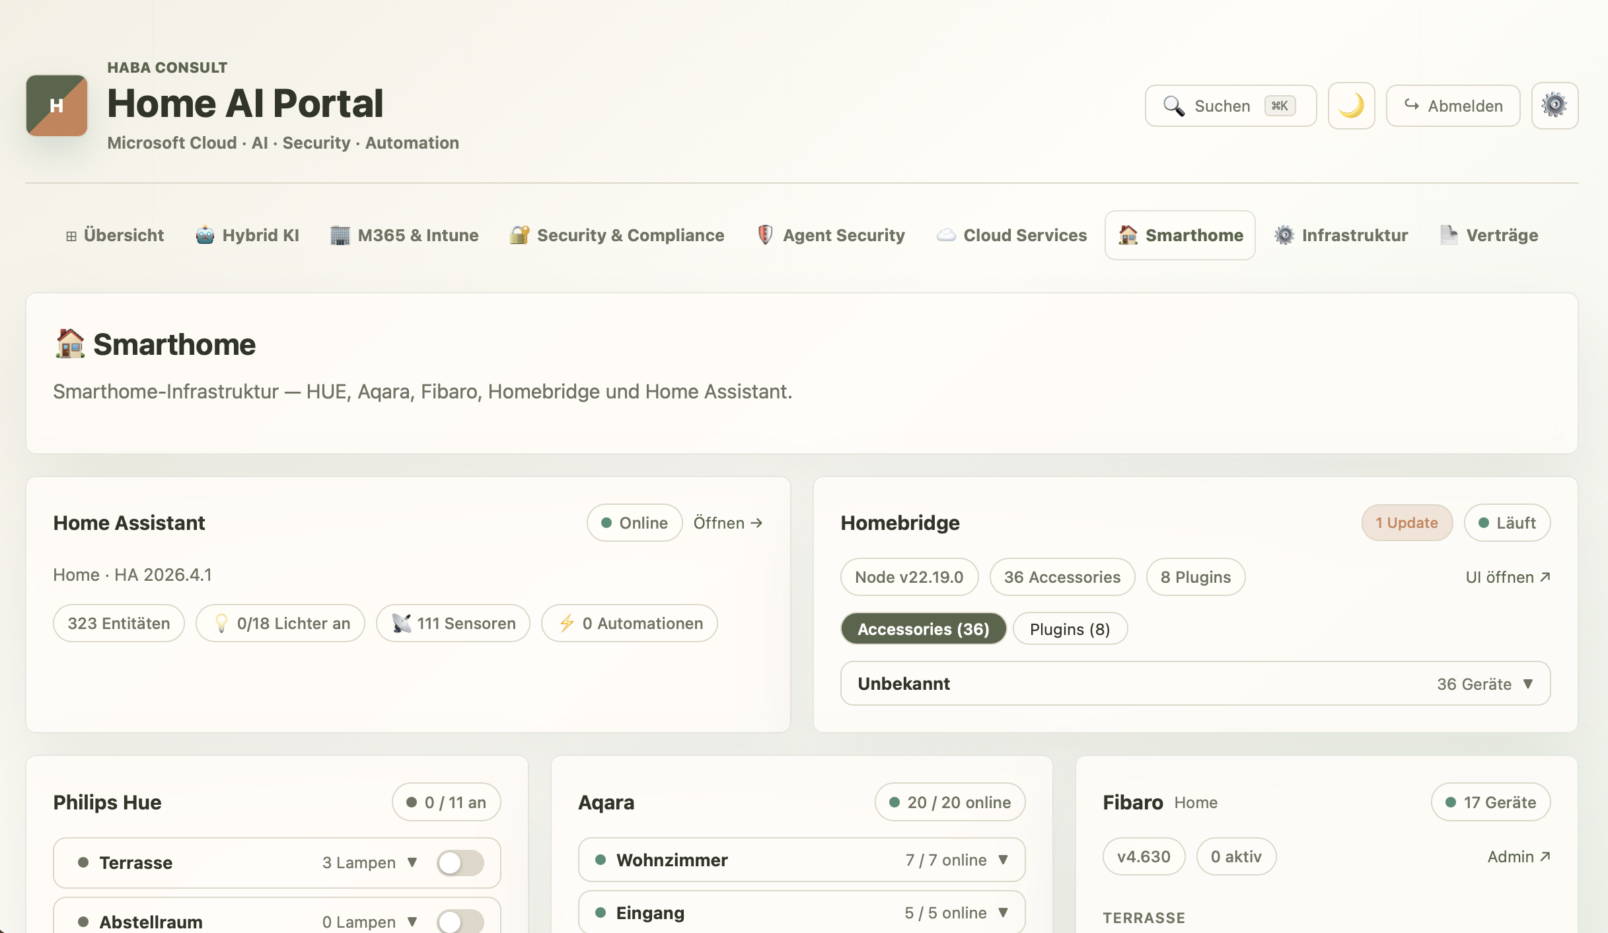Click the Home · HA 2026.4.1 version text

(x=133, y=575)
